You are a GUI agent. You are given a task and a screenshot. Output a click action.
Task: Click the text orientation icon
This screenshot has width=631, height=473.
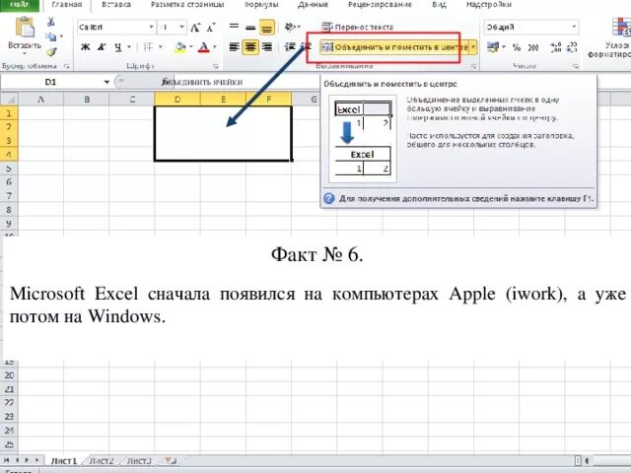pos(290,27)
